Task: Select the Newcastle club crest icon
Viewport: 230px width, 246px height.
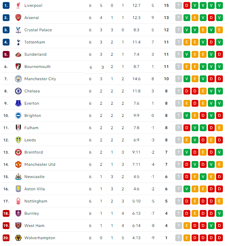Action: (x=18, y=177)
